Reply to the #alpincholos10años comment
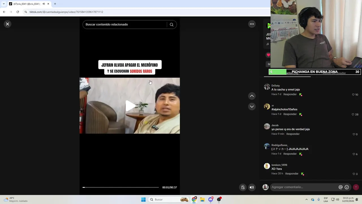362x204 pixels. [290, 114]
